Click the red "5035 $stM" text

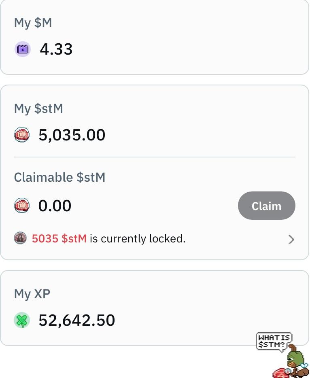[x=59, y=239]
